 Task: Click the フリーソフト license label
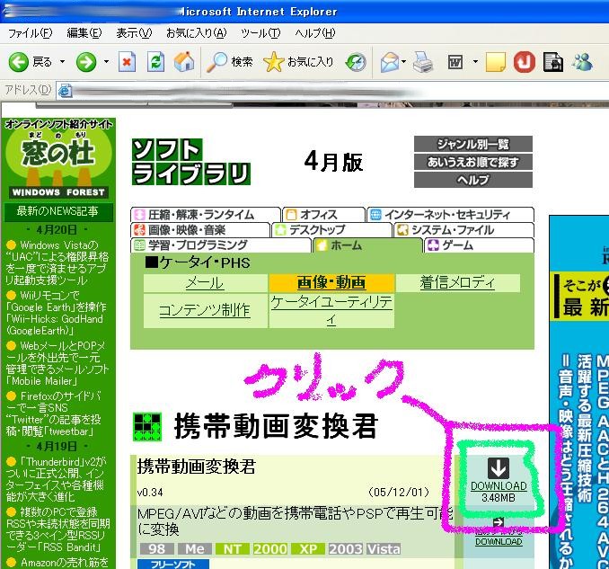pyautogui.click(x=173, y=564)
